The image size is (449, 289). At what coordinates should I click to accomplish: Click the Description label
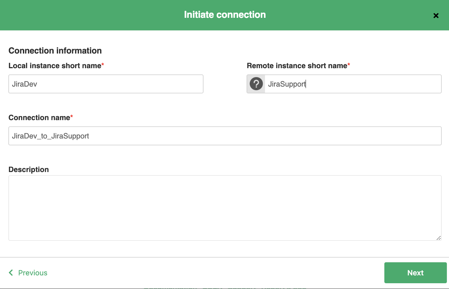pyautogui.click(x=29, y=169)
